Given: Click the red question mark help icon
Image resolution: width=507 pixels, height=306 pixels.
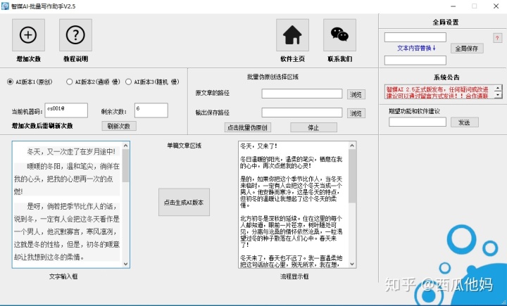Looking at the screenshot, I should click(497, 38).
